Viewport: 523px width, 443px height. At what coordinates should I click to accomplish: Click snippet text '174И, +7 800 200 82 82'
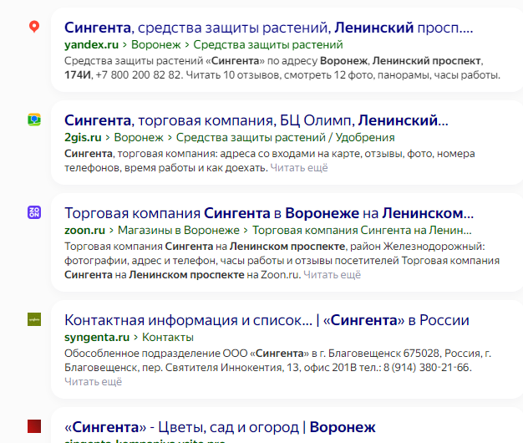tap(124, 75)
